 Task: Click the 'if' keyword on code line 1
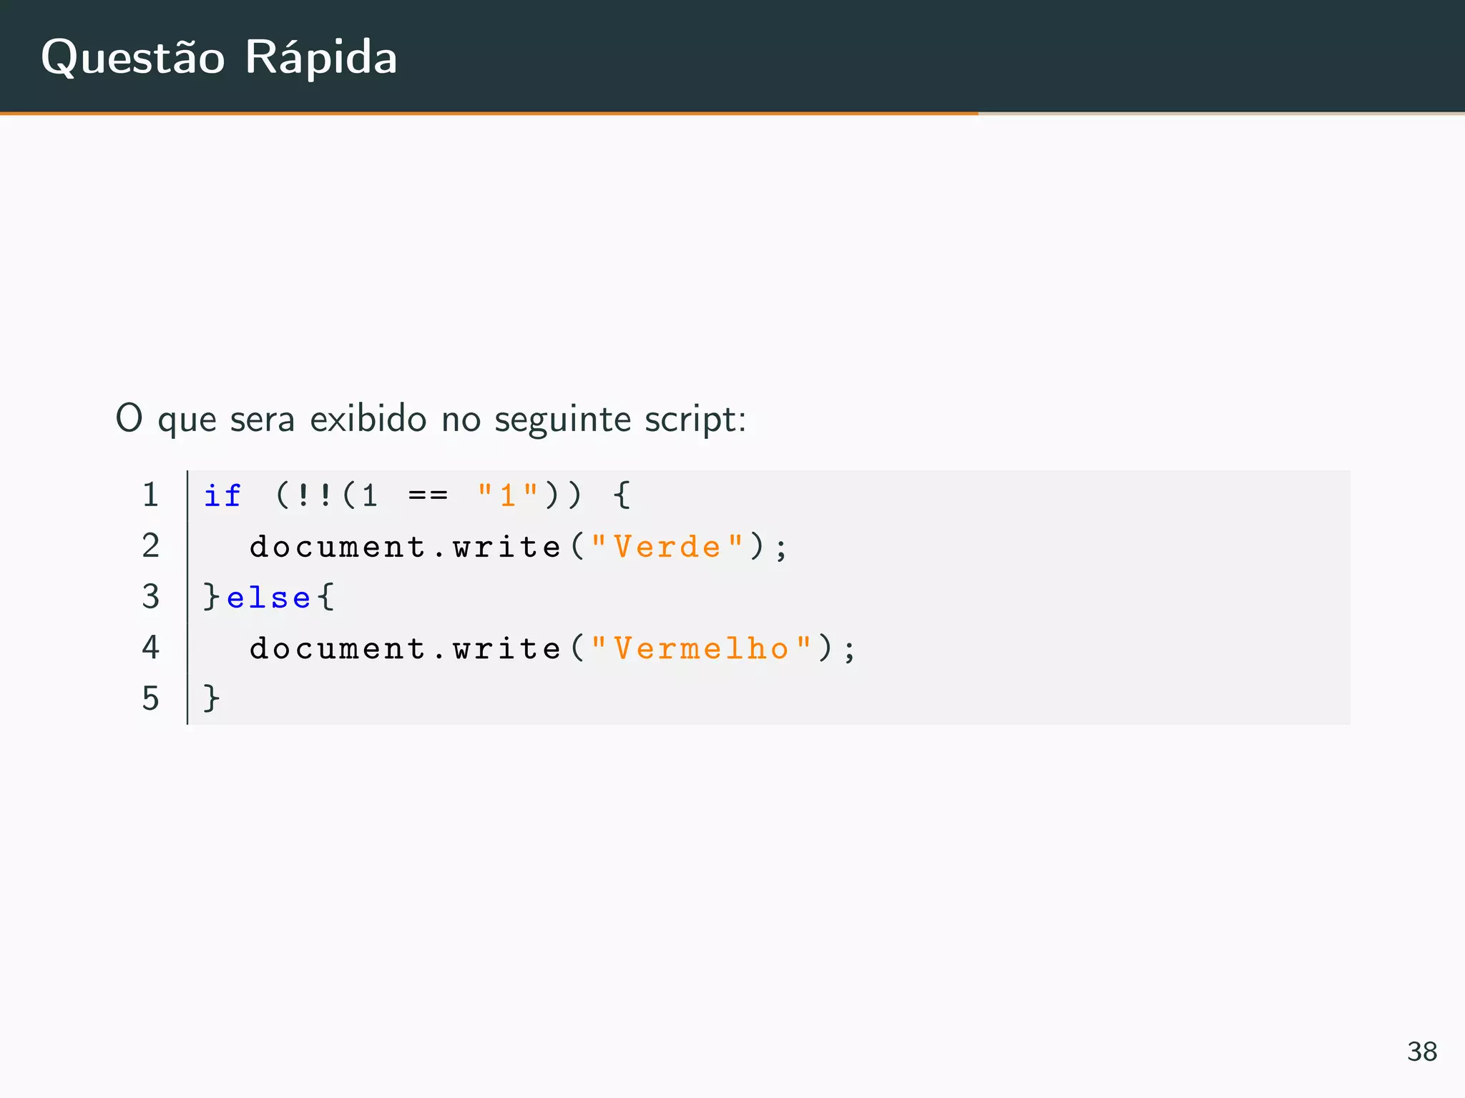tap(222, 495)
